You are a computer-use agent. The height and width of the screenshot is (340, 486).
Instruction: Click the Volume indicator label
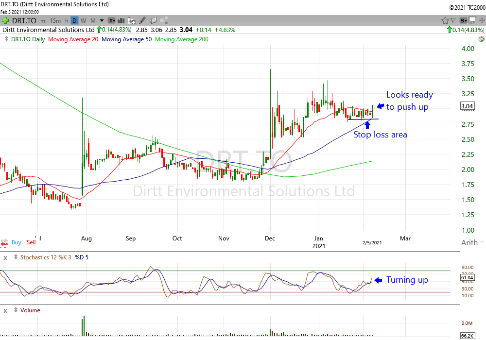[30, 310]
